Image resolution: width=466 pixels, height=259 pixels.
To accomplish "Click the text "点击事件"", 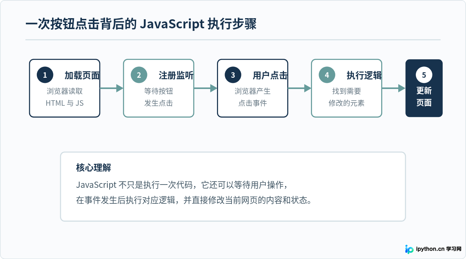I will (x=253, y=103).
